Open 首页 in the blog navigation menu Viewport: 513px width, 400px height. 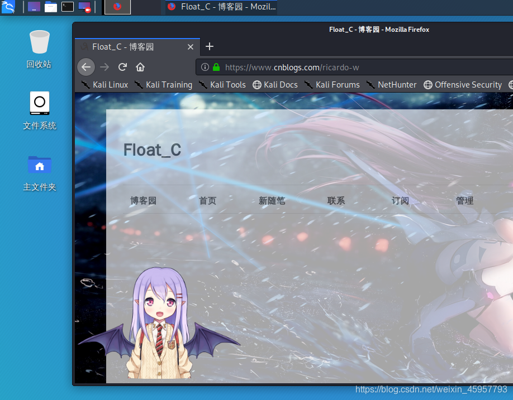tap(207, 200)
